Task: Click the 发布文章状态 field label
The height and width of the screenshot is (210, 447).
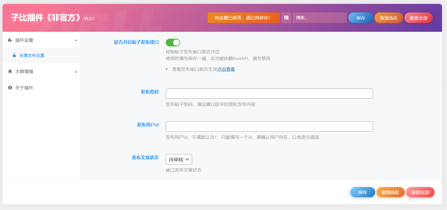Action: tap(145, 158)
